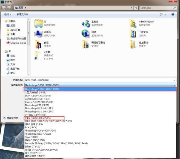Click the change view icon
180x159 pixels.
click(x=161, y=14)
